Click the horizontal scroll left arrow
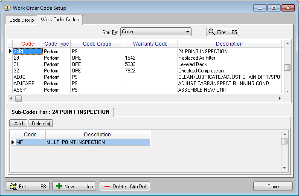299x196 pixels. (11, 98)
